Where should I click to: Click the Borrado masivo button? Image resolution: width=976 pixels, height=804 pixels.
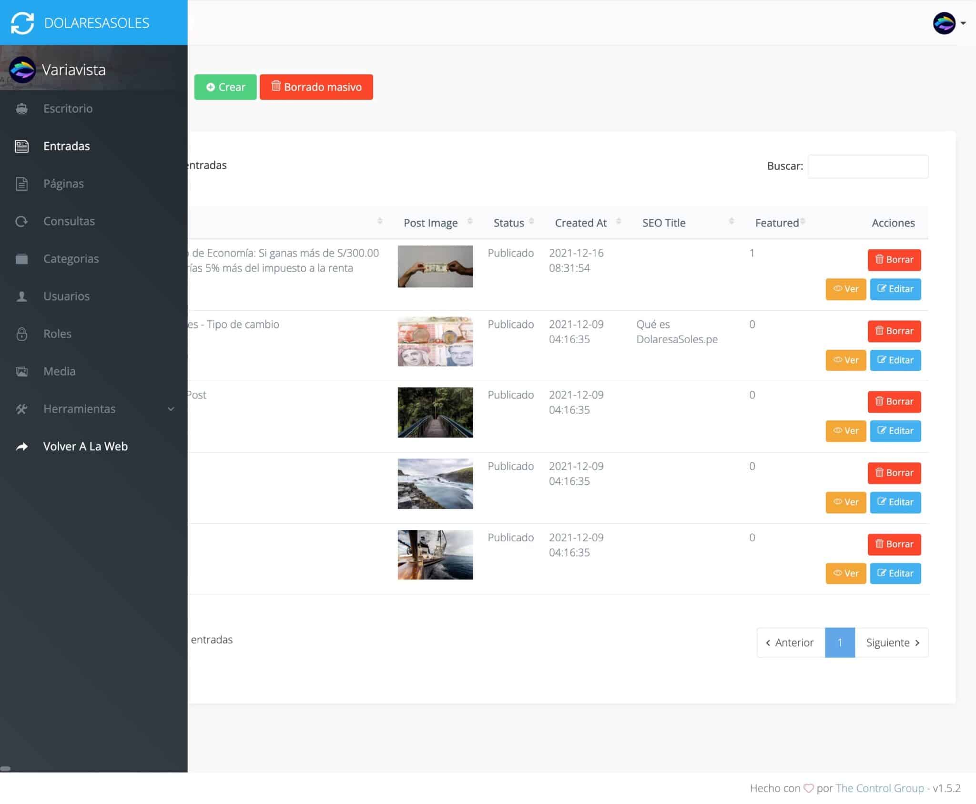tap(316, 87)
